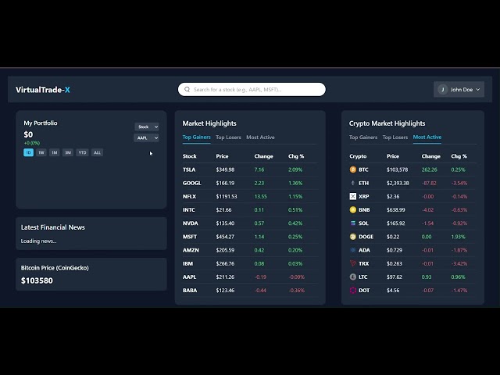500x375 pixels.
Task: Click the John Doe avatar circle
Action: (443, 90)
